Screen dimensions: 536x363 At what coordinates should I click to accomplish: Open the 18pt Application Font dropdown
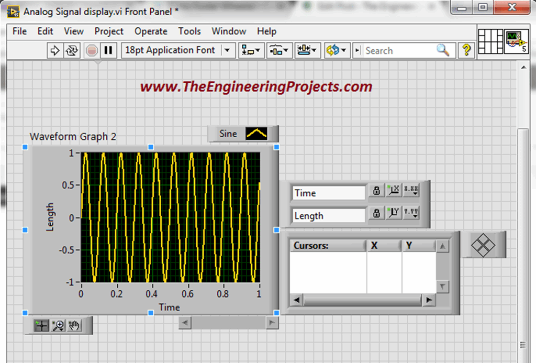point(227,50)
